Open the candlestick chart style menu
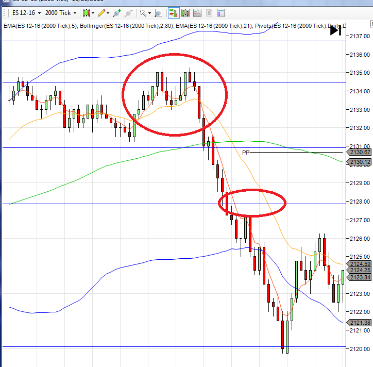Image resolution: width=373 pixels, height=367 pixels. pyautogui.click(x=88, y=13)
